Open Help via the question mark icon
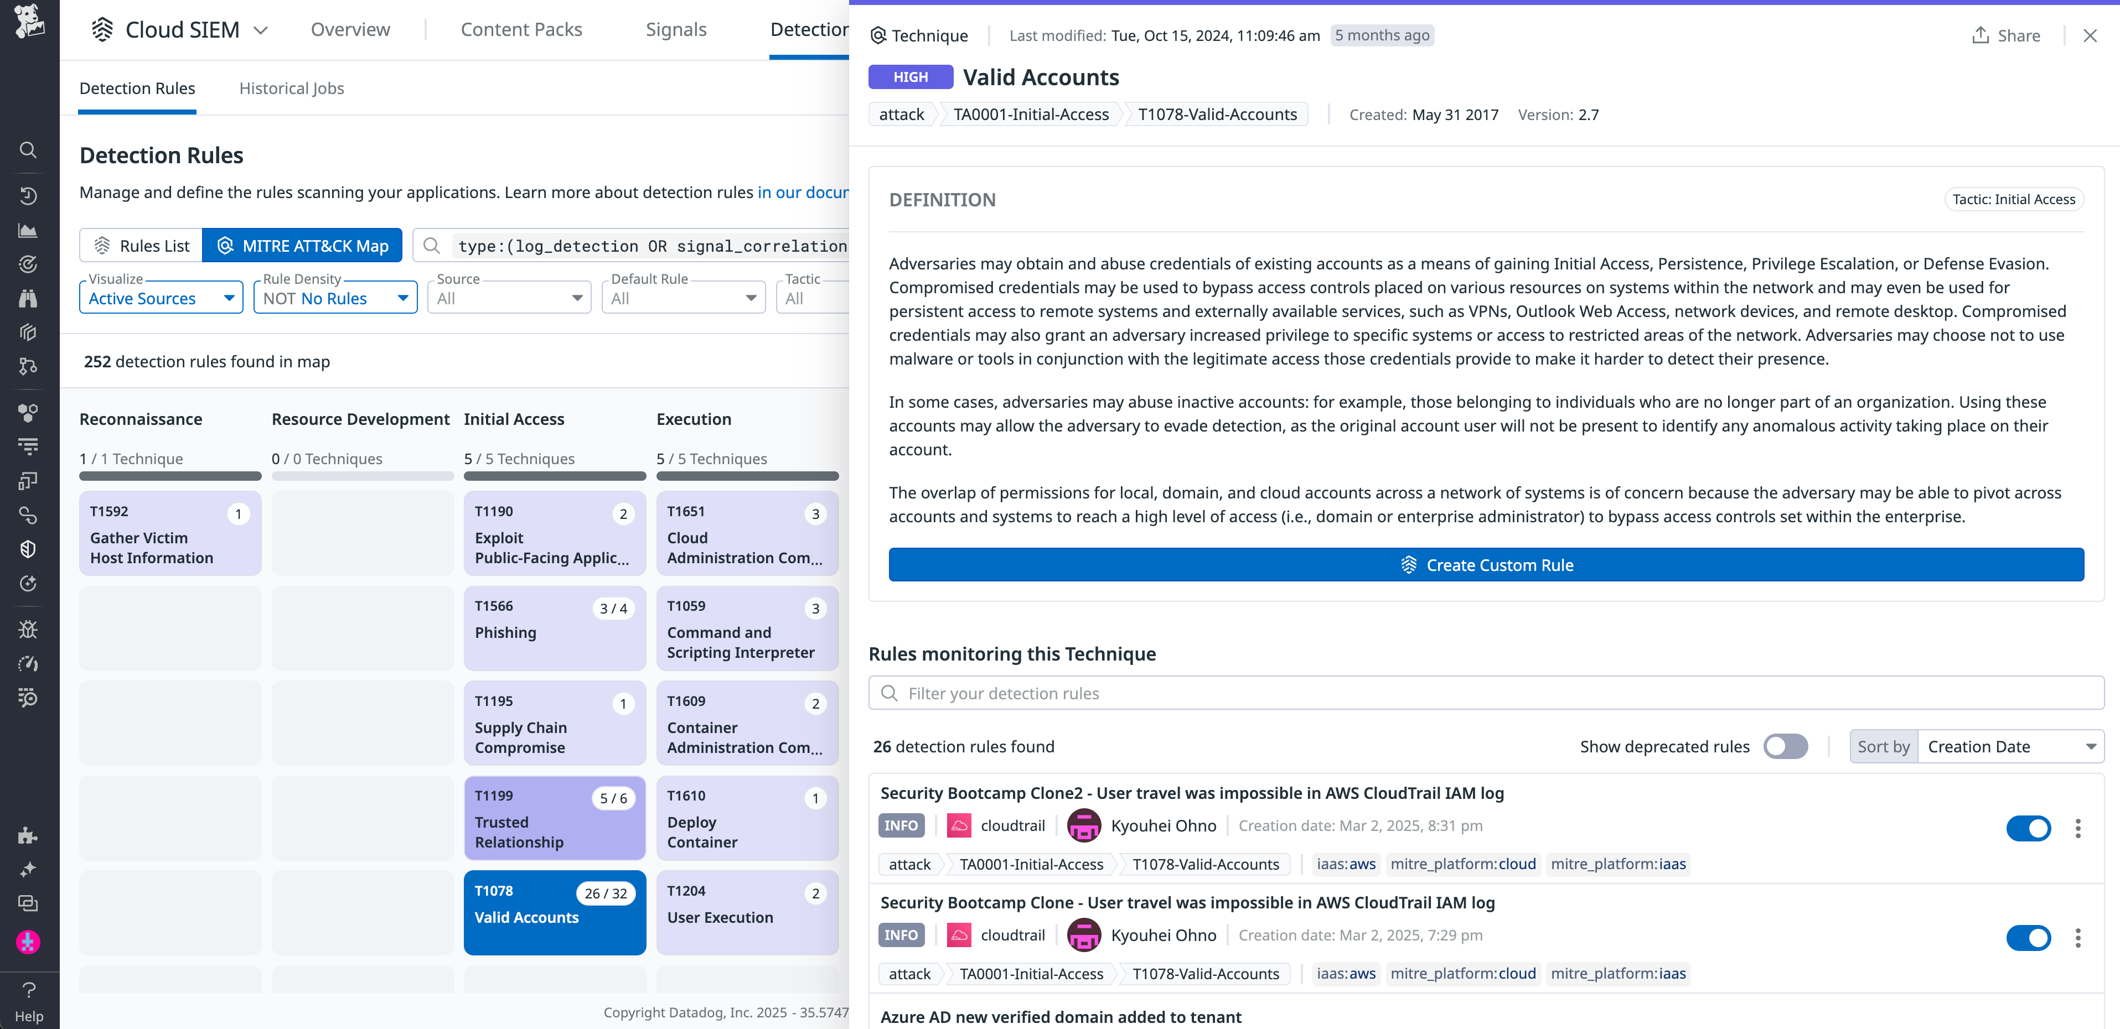 click(x=28, y=990)
